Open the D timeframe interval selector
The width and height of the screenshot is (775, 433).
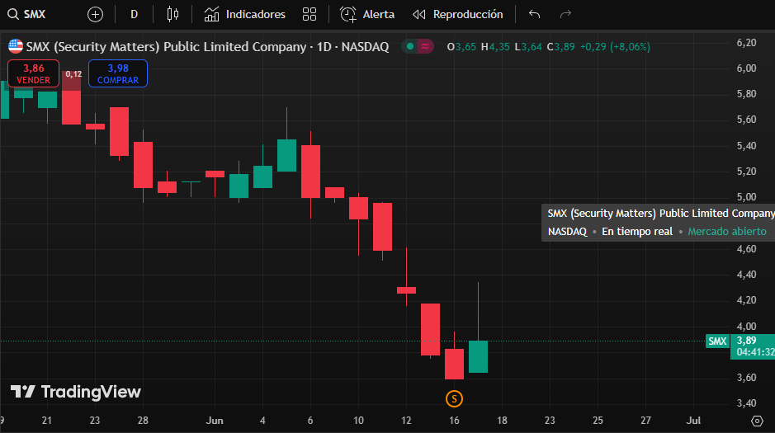(x=134, y=14)
